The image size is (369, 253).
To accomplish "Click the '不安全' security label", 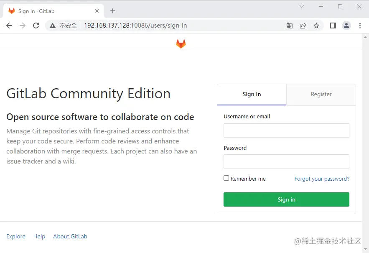I will [x=68, y=26].
